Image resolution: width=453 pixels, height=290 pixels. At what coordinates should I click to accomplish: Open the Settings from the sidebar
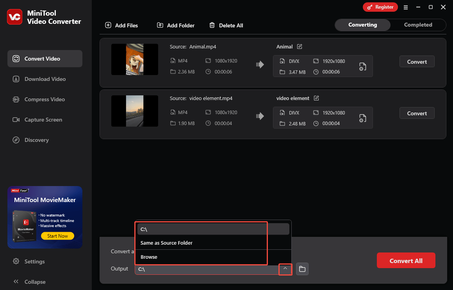pyautogui.click(x=34, y=261)
